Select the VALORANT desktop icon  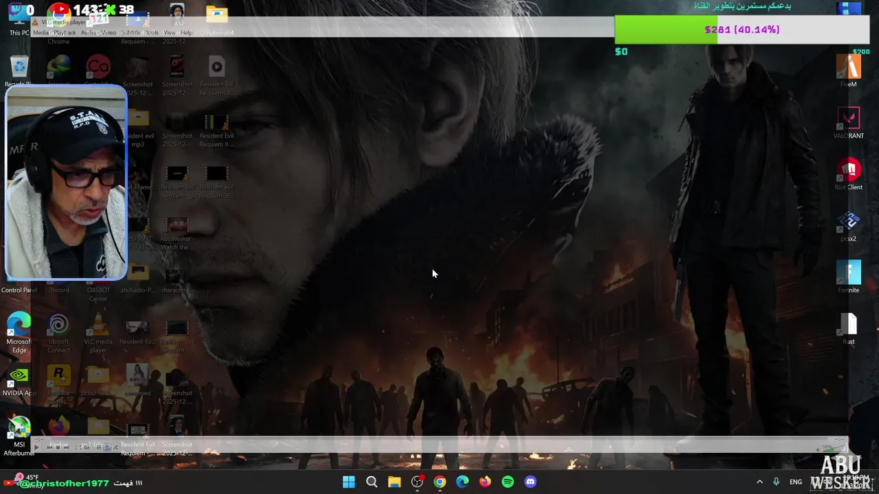[x=849, y=122]
